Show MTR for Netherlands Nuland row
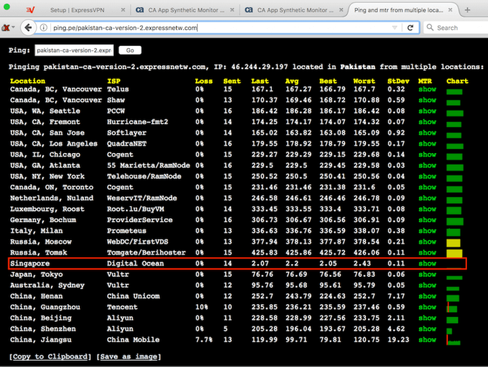The height and width of the screenshot is (367, 488). click(427, 198)
